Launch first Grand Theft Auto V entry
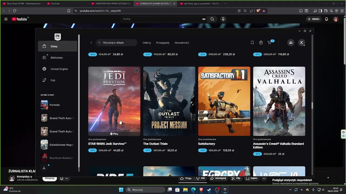 click(x=58, y=118)
